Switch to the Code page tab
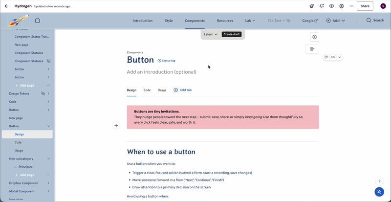The width and height of the screenshot is (391, 202). (147, 90)
